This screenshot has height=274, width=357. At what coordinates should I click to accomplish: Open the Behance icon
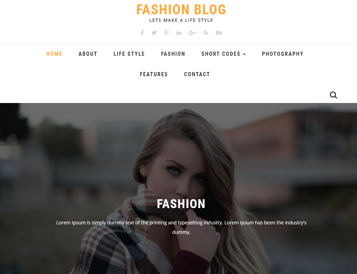tap(219, 33)
